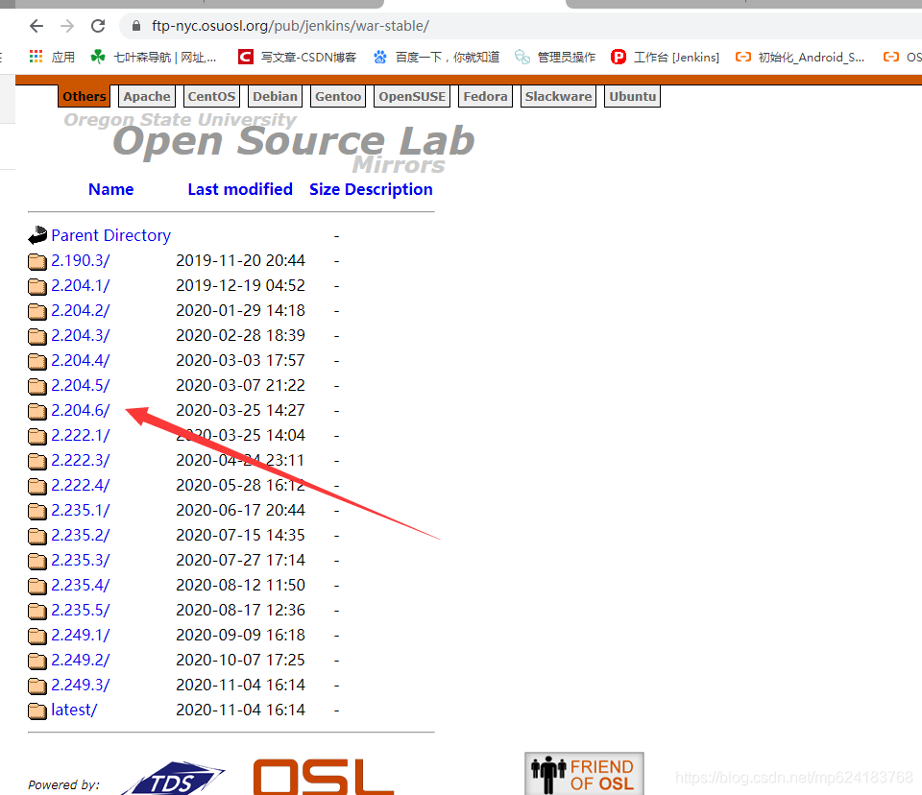Sort the listing by Last modified
Viewport: 922px width, 795px height.
(x=240, y=189)
